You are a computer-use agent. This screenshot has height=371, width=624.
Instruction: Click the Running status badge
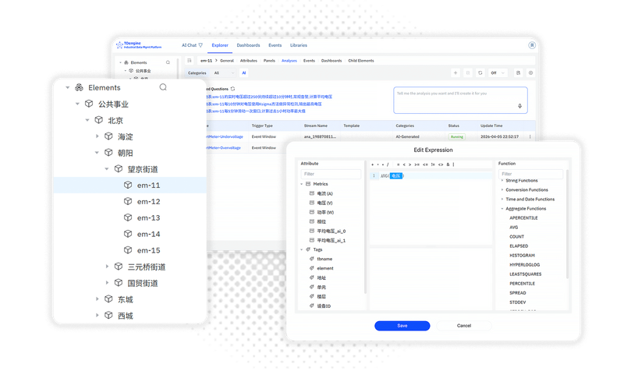(457, 137)
